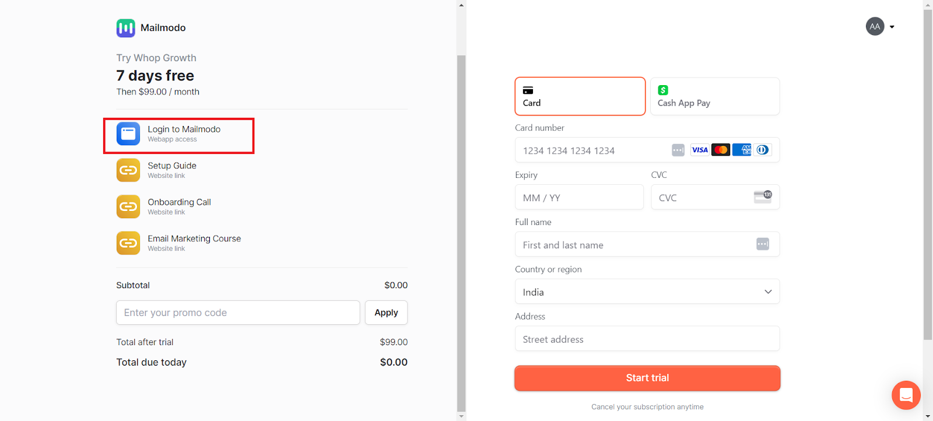
Task: Click autofill icon in Card number field
Action: point(678,150)
